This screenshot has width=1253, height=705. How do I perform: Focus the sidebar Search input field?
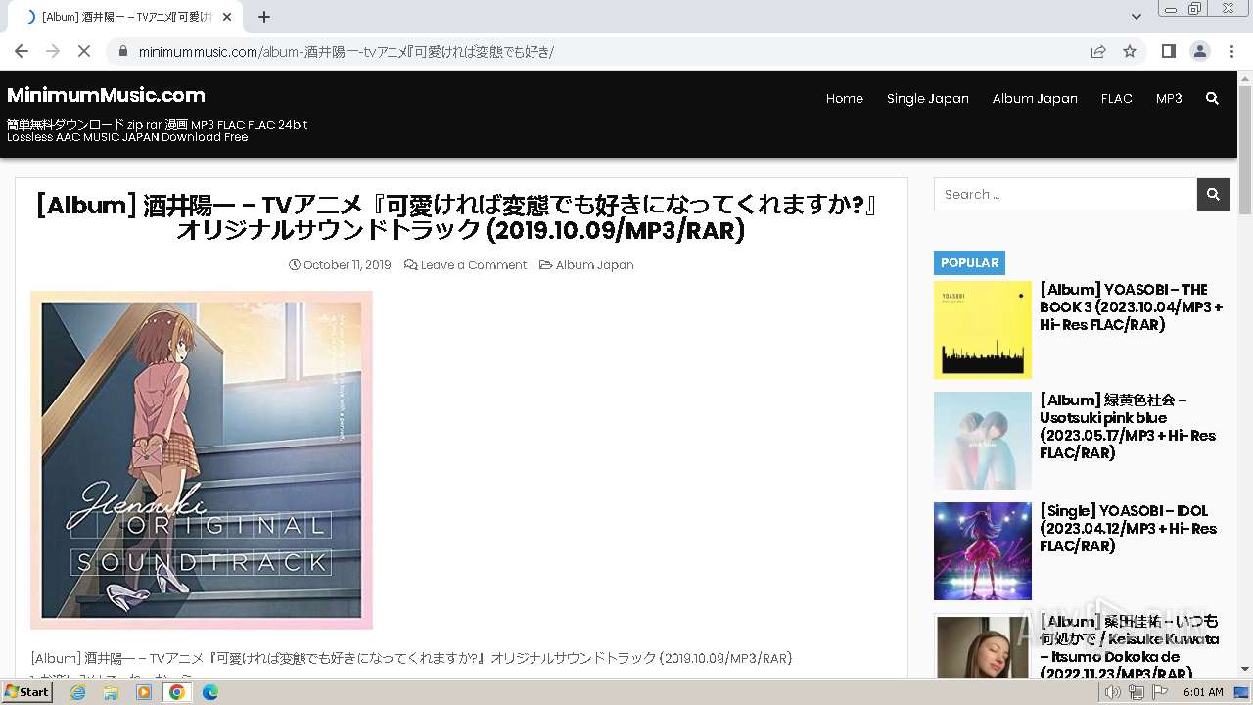pos(1065,194)
